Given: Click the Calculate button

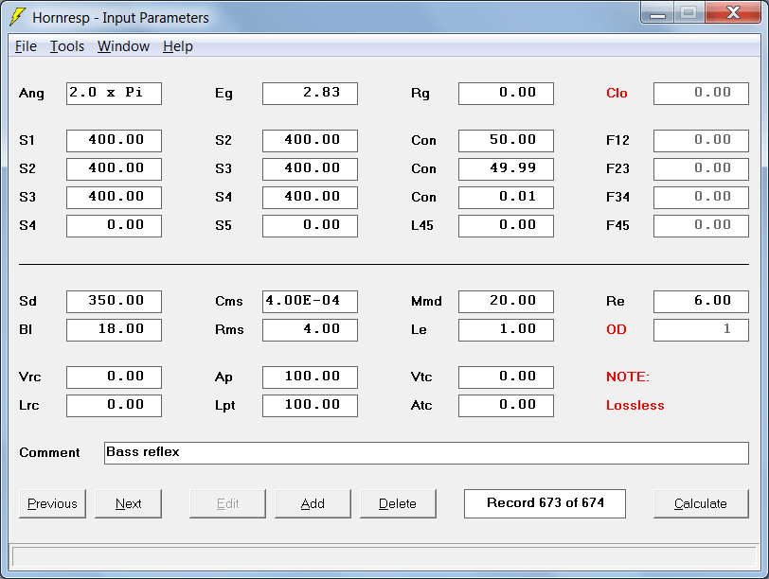Looking at the screenshot, I should click(701, 503).
